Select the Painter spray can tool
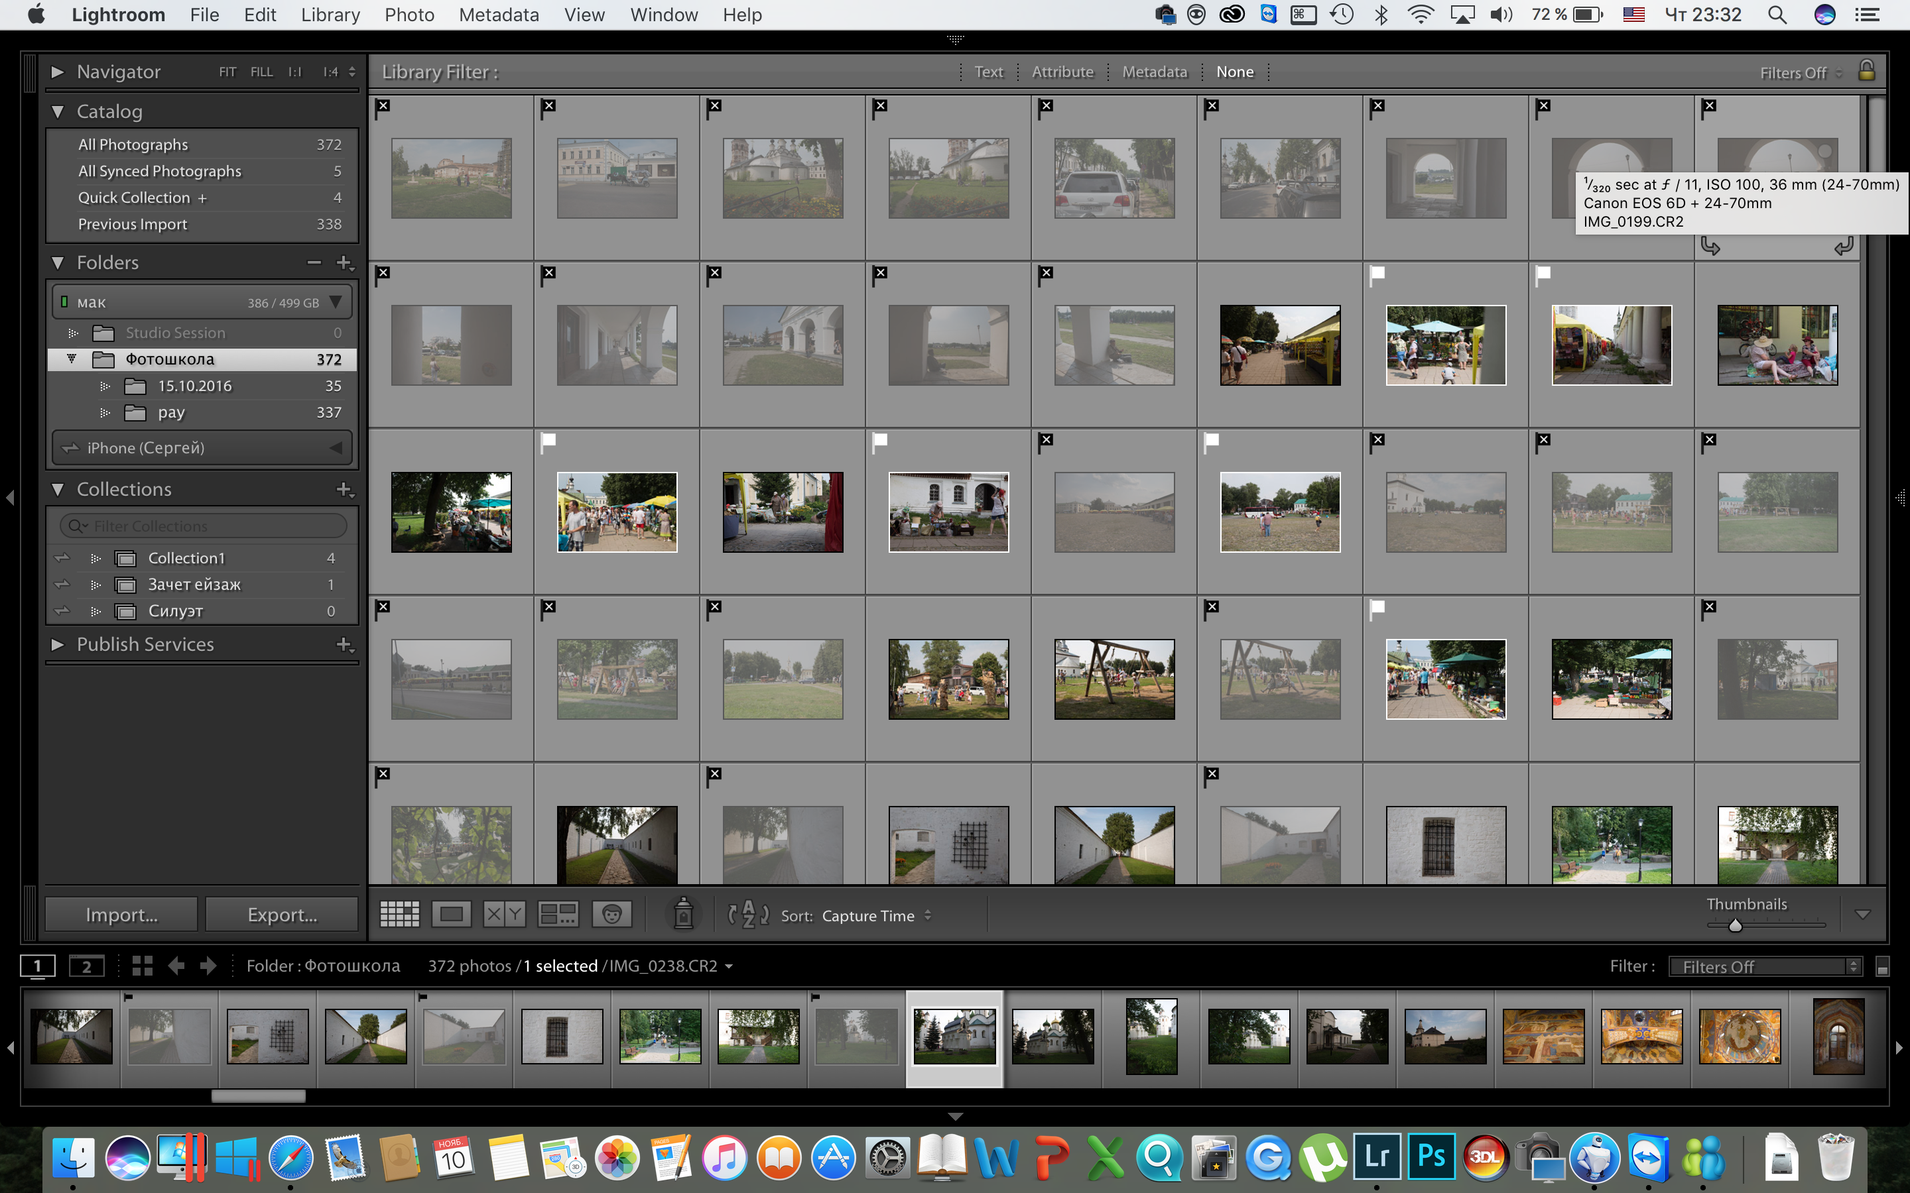1910x1193 pixels. tap(684, 914)
